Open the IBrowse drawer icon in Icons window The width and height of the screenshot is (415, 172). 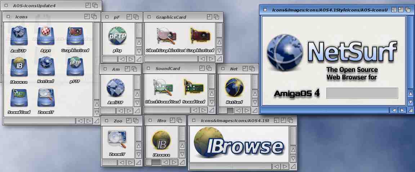(x=19, y=70)
